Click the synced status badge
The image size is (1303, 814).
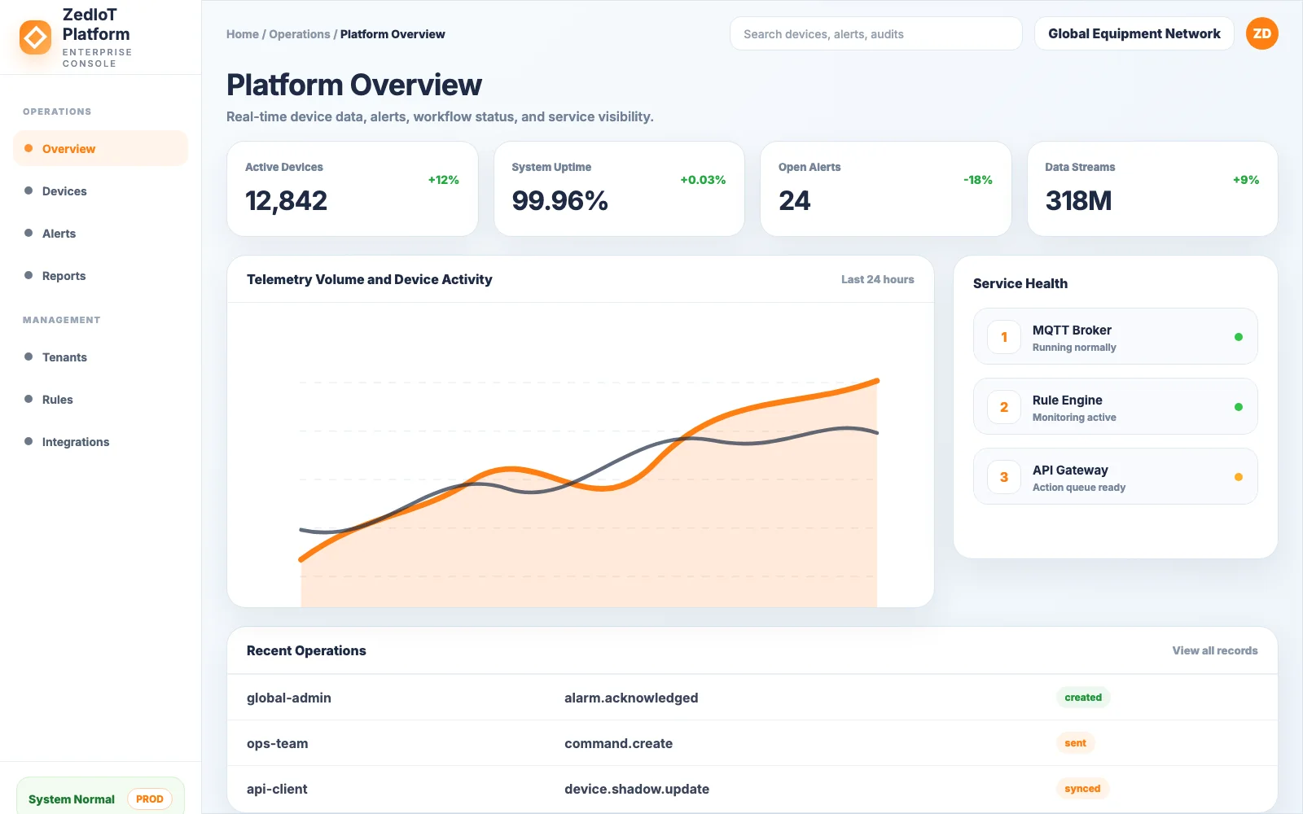[1082, 789]
